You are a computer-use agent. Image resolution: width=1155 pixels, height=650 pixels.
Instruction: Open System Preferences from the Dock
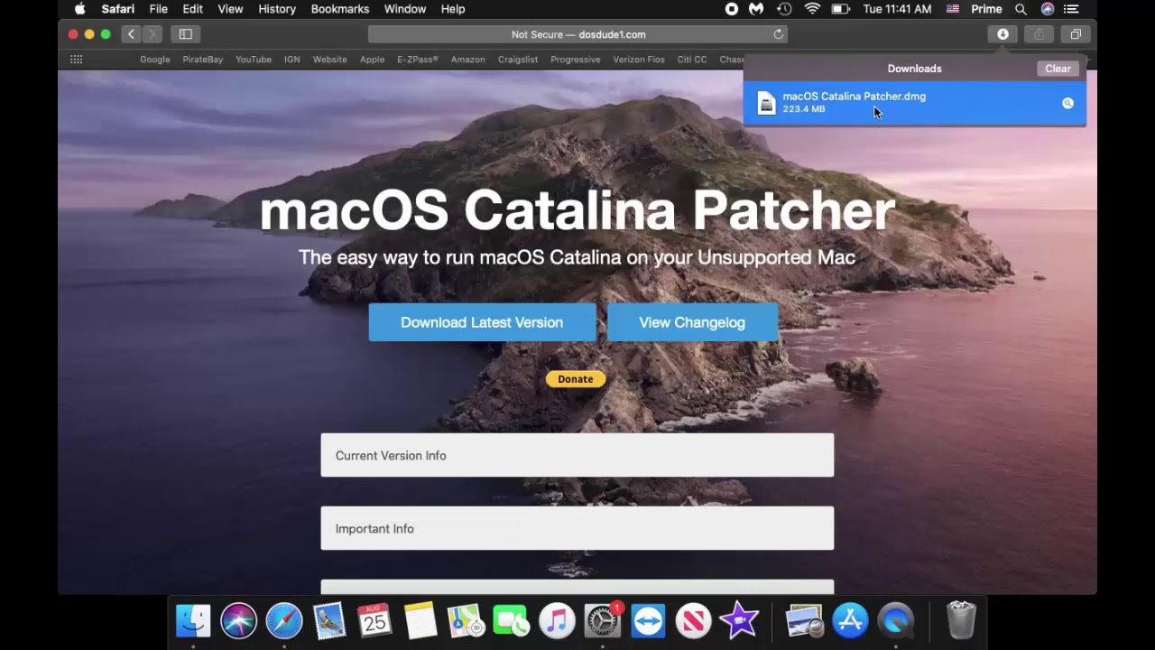pos(603,621)
